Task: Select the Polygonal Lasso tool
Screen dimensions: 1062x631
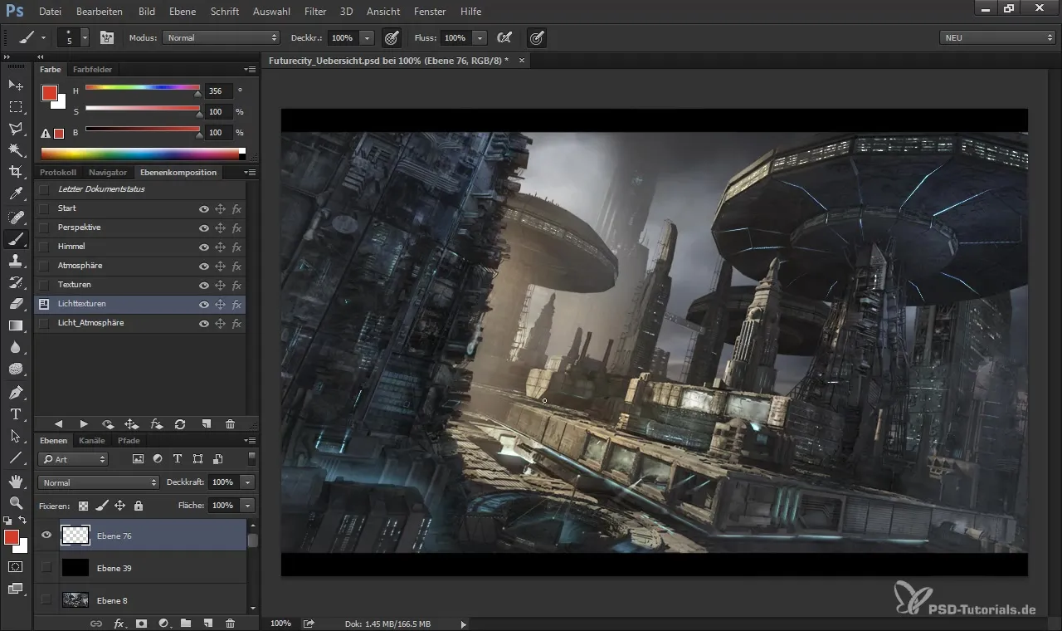Action: (x=16, y=129)
